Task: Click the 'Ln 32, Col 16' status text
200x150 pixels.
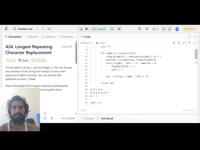Action: [x=189, y=110]
